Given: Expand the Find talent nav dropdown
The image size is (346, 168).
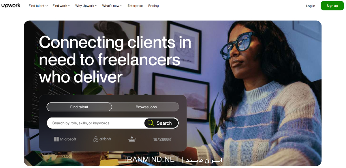Looking at the screenshot, I should pos(38,6).
